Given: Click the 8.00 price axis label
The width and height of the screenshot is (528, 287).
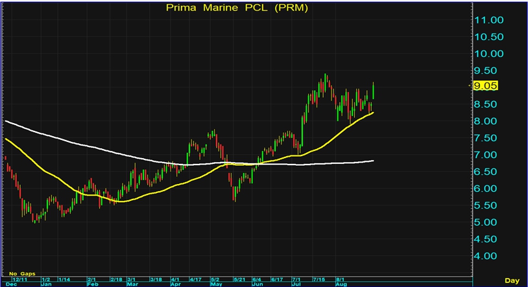Looking at the screenshot, I should pos(485,121).
